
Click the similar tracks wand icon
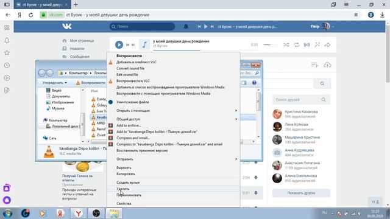coord(317,45)
